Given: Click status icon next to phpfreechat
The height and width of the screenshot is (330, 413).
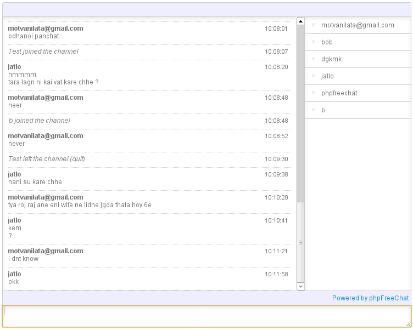Looking at the screenshot, I should pyautogui.click(x=314, y=93).
